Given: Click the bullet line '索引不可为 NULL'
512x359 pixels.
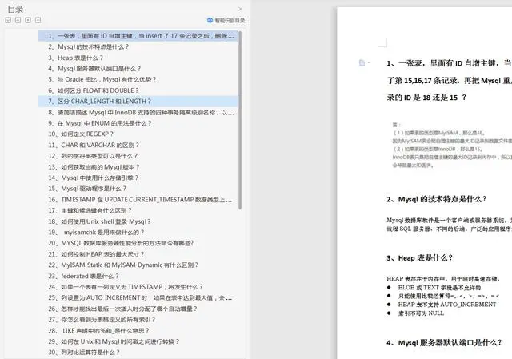Looking at the screenshot, I should pos(421,313).
